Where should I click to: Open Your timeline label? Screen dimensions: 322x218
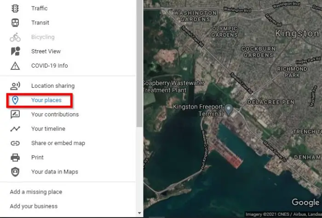click(x=48, y=129)
